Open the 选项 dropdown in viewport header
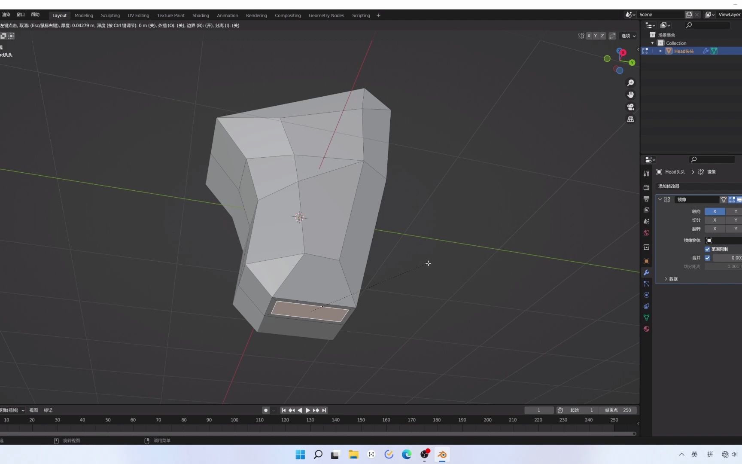This screenshot has width=742, height=464. [x=628, y=36]
